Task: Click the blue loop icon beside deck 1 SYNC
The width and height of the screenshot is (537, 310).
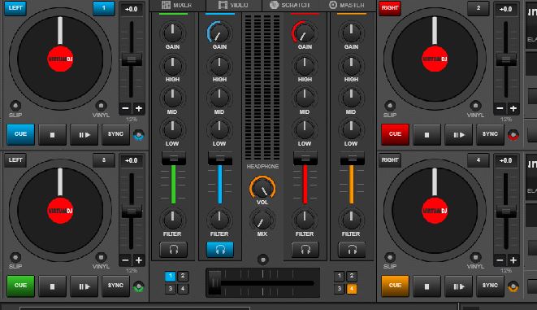Action: pyautogui.click(x=138, y=135)
